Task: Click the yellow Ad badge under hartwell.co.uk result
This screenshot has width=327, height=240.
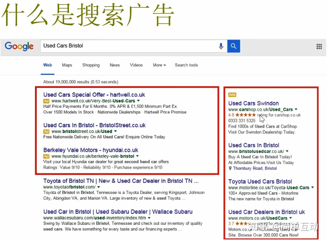Action: point(46,101)
